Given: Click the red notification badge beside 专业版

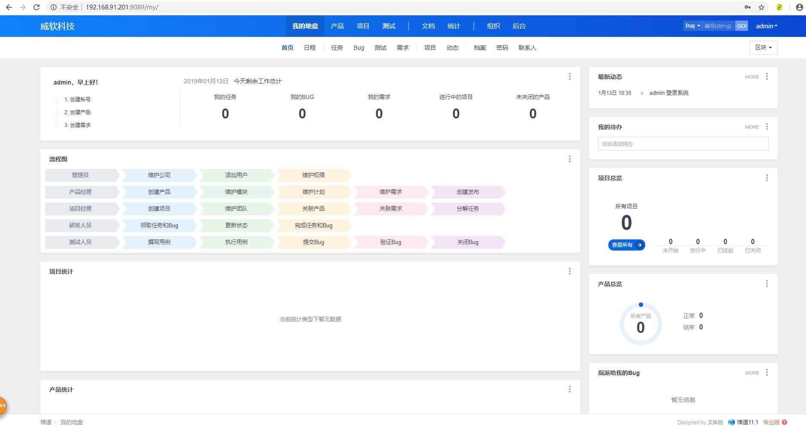Looking at the screenshot, I should (784, 422).
